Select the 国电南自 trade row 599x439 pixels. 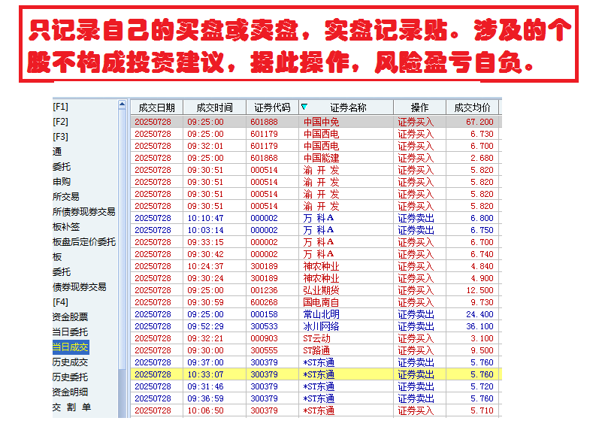(316, 302)
